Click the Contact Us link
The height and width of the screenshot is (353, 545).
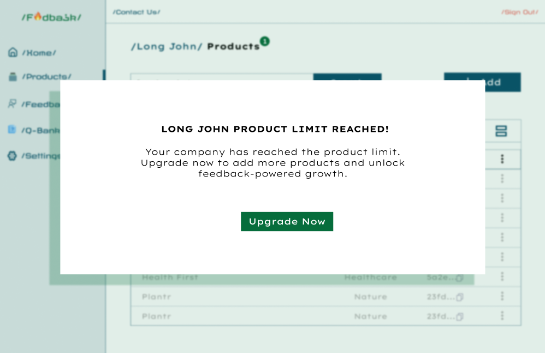click(137, 12)
